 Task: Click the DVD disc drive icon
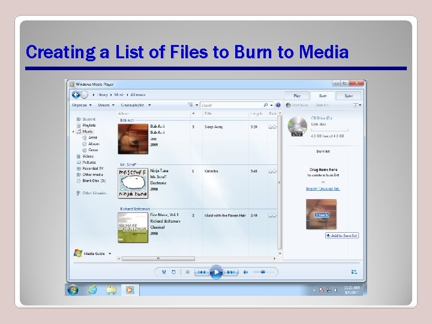click(x=297, y=127)
